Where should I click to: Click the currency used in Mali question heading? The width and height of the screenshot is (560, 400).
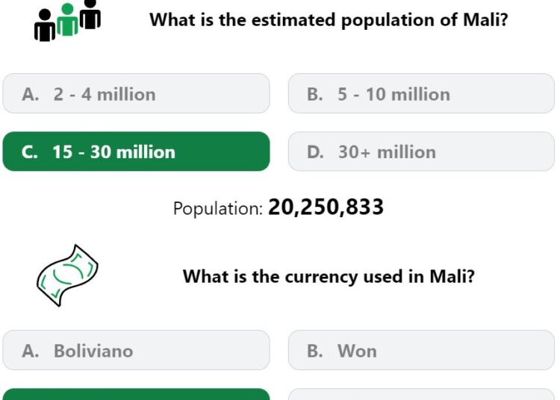(x=329, y=277)
